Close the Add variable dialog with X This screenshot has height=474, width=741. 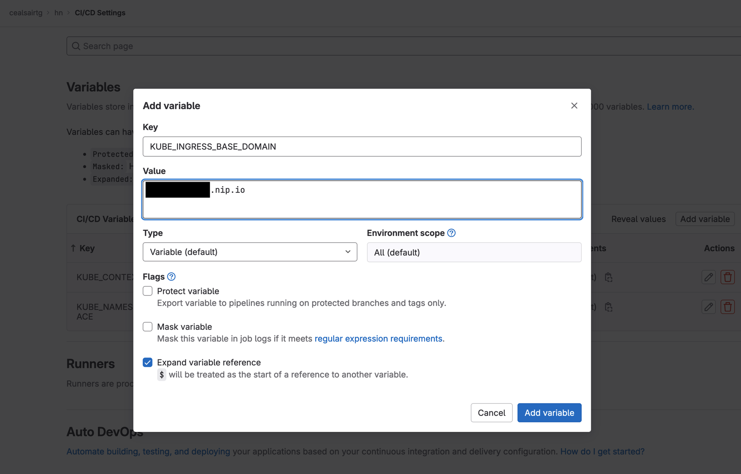coord(574,106)
